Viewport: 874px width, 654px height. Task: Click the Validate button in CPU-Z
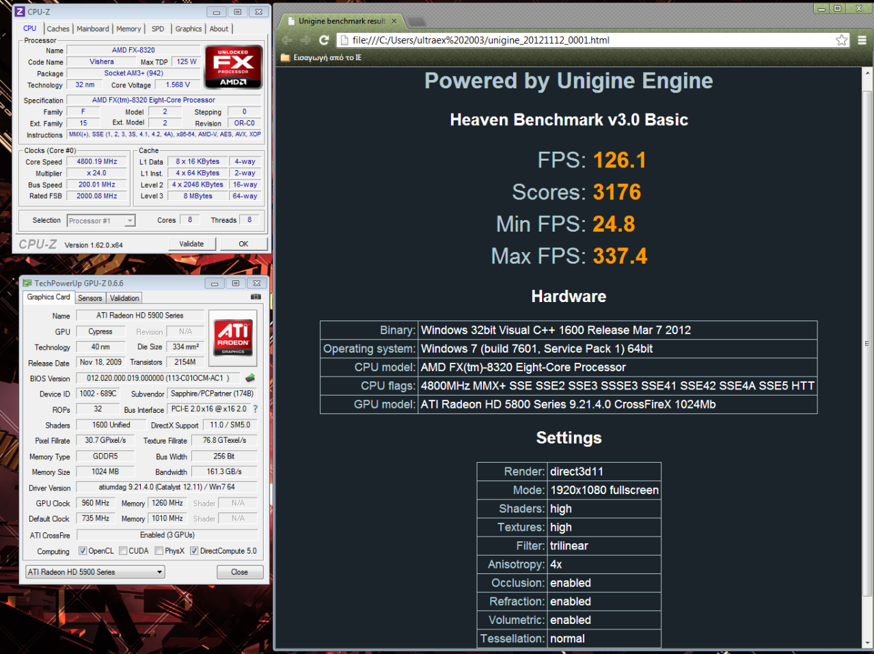tap(191, 244)
